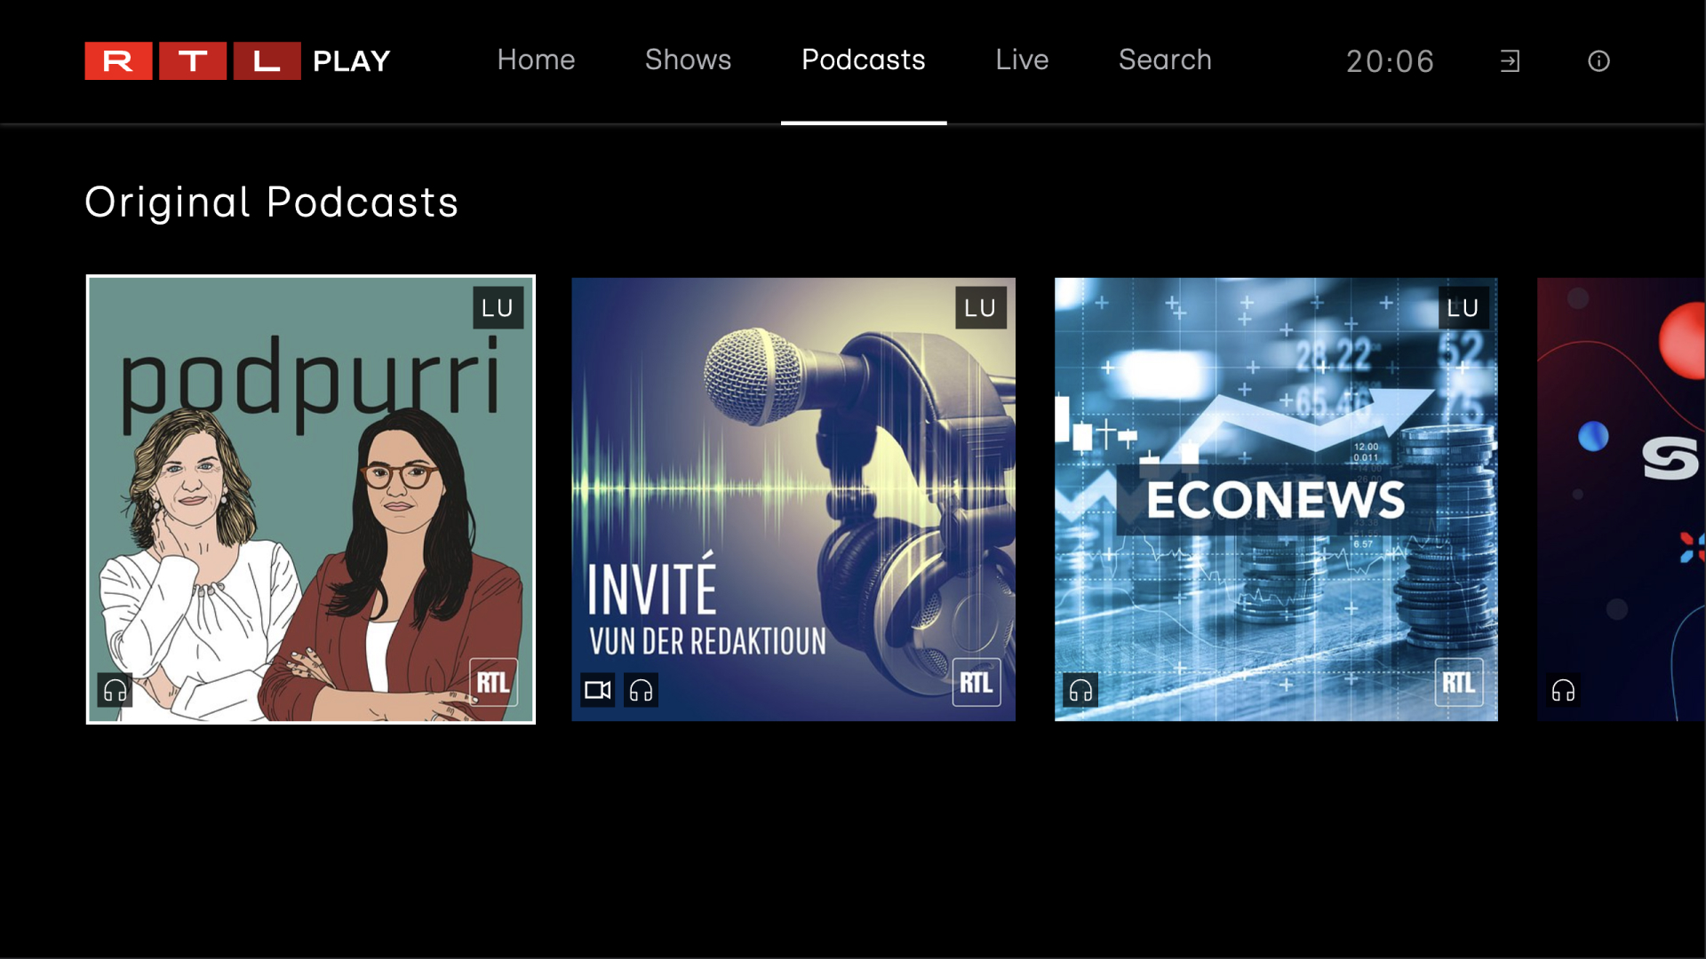The image size is (1706, 959).
Task: Click LU badge on Invité podcast
Action: [x=980, y=308]
